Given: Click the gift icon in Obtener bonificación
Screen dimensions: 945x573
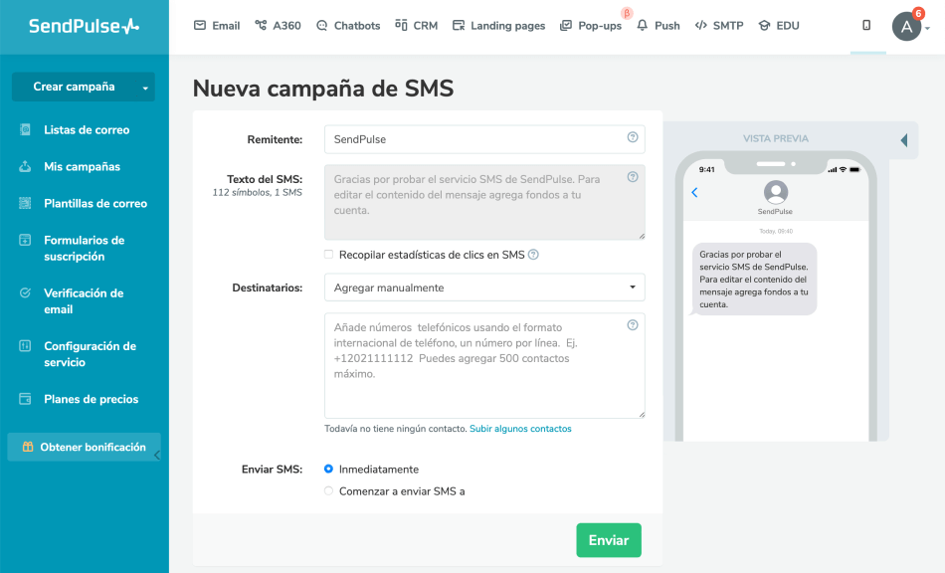Looking at the screenshot, I should click(x=28, y=447).
